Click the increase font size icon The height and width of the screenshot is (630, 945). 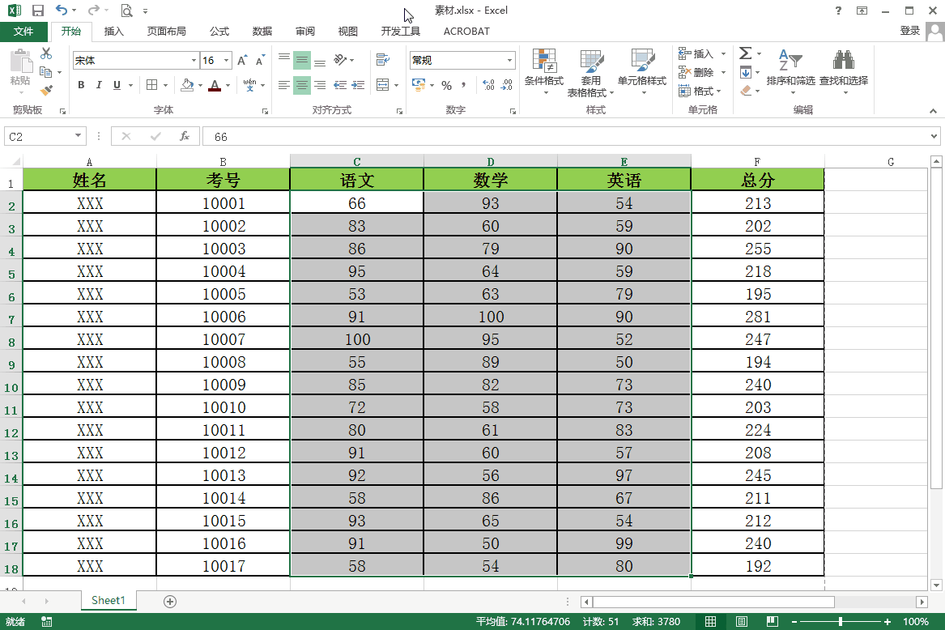point(242,61)
